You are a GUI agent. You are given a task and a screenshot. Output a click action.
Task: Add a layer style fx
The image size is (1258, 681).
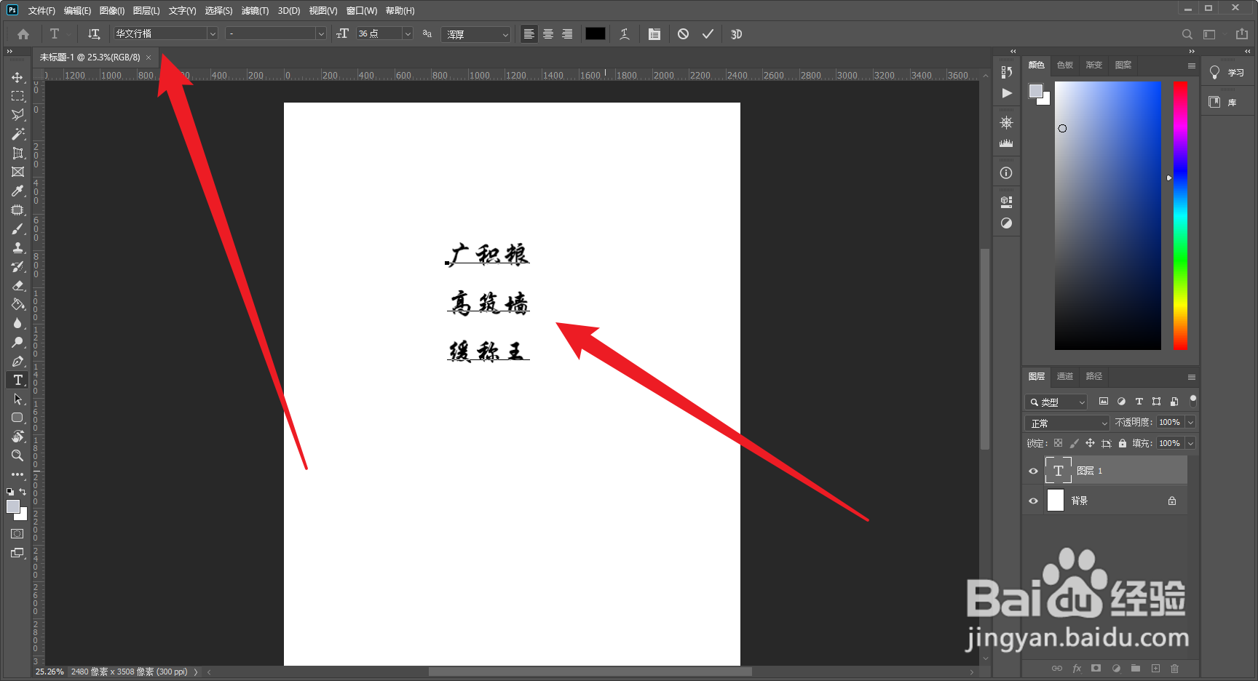[1077, 668]
